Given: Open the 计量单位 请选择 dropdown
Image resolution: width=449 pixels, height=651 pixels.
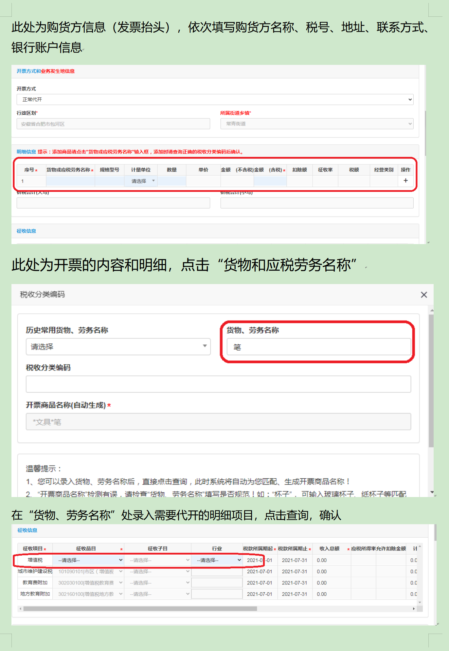Looking at the screenshot, I should [141, 181].
